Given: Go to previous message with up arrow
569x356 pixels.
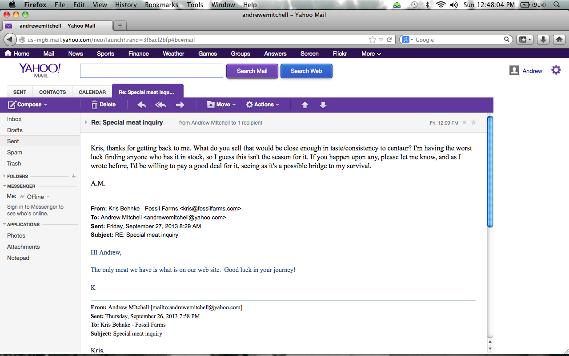Looking at the screenshot, I should [x=305, y=105].
